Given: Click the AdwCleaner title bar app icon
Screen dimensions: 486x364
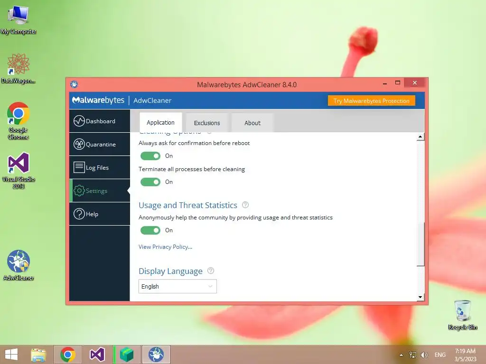Looking at the screenshot, I should (74, 84).
